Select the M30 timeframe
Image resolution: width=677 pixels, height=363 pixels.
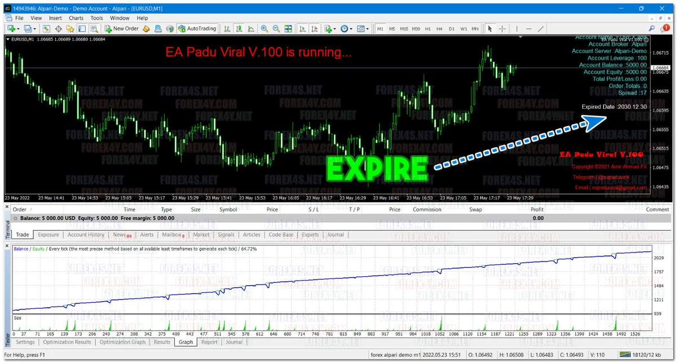click(x=416, y=29)
